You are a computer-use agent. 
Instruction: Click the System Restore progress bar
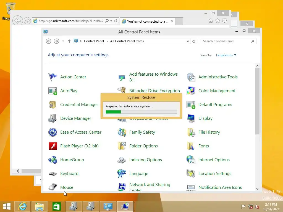141,112
